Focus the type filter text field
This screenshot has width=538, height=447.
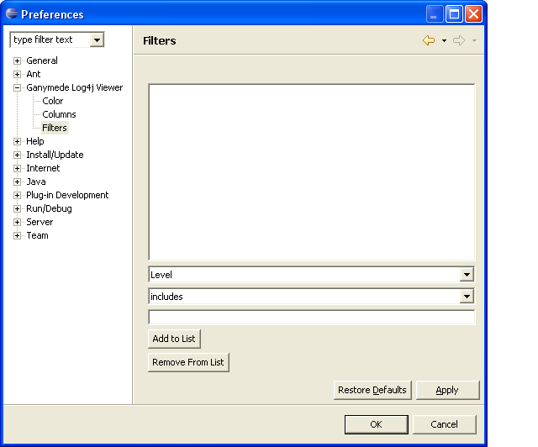[50, 39]
